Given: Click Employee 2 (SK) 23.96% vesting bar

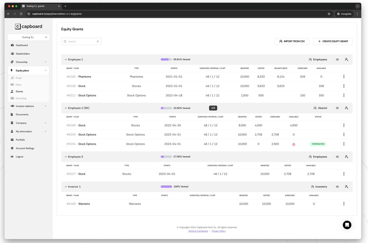Looking at the screenshot, I should tap(166, 108).
